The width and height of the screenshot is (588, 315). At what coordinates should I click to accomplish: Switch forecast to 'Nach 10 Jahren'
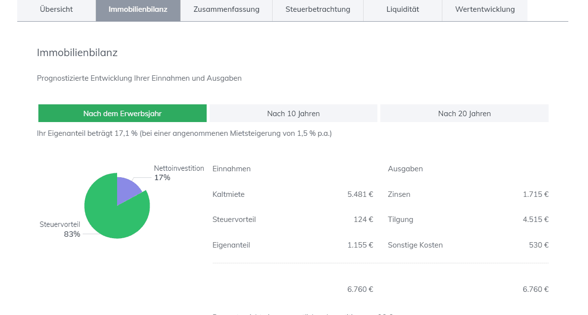point(293,113)
